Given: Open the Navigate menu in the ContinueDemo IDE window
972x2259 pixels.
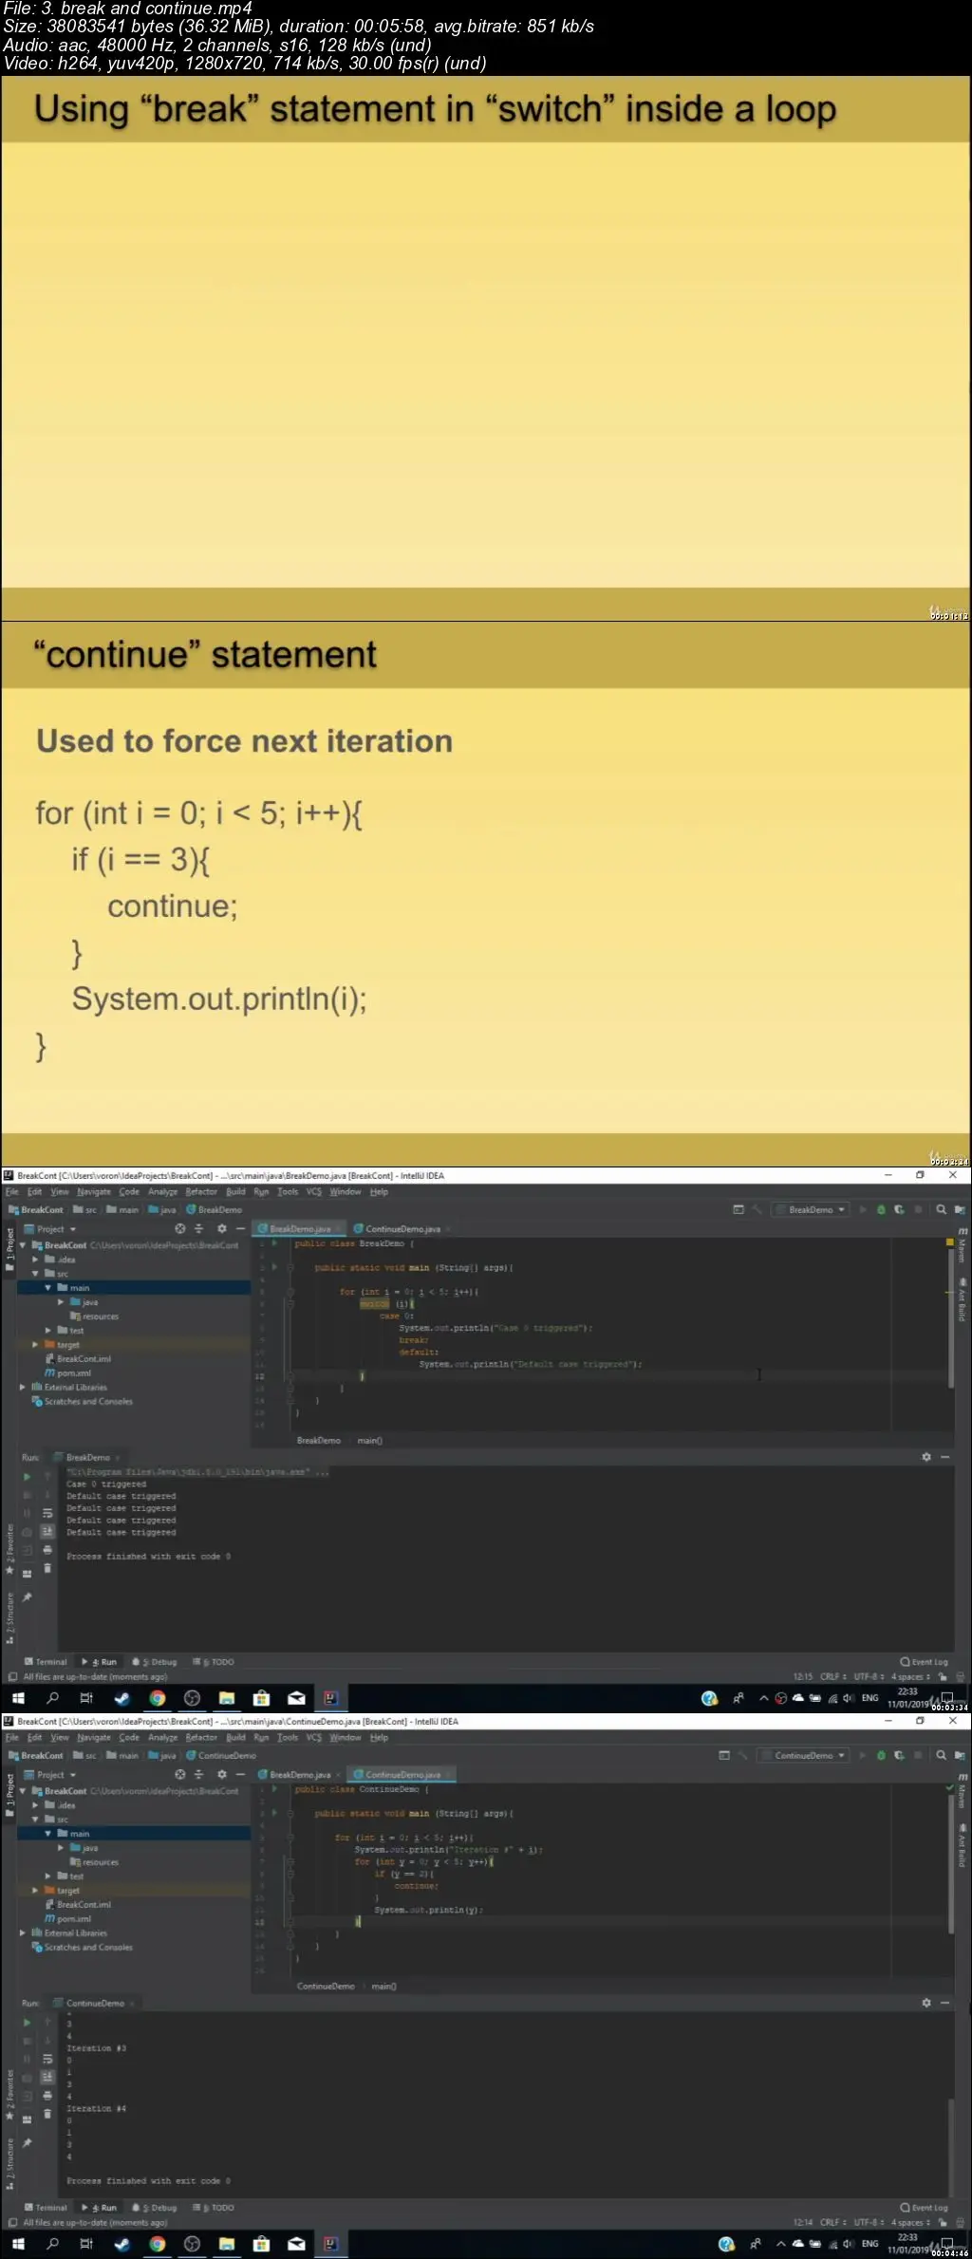Looking at the screenshot, I should (x=94, y=1737).
